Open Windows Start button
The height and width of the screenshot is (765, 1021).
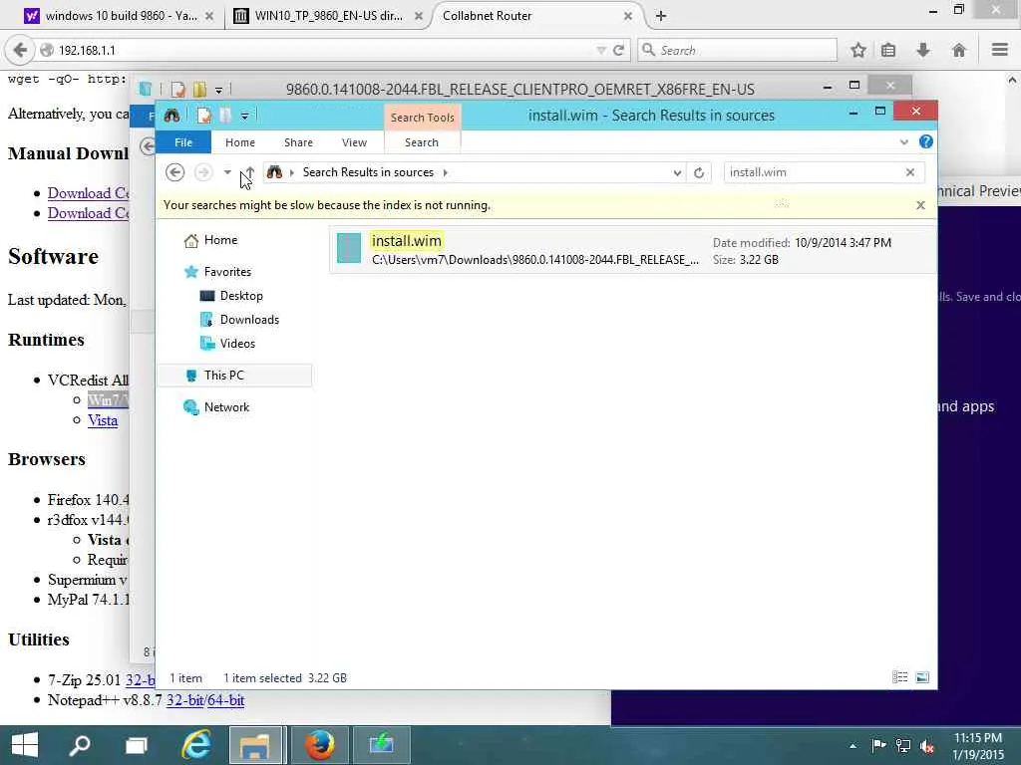tap(25, 745)
